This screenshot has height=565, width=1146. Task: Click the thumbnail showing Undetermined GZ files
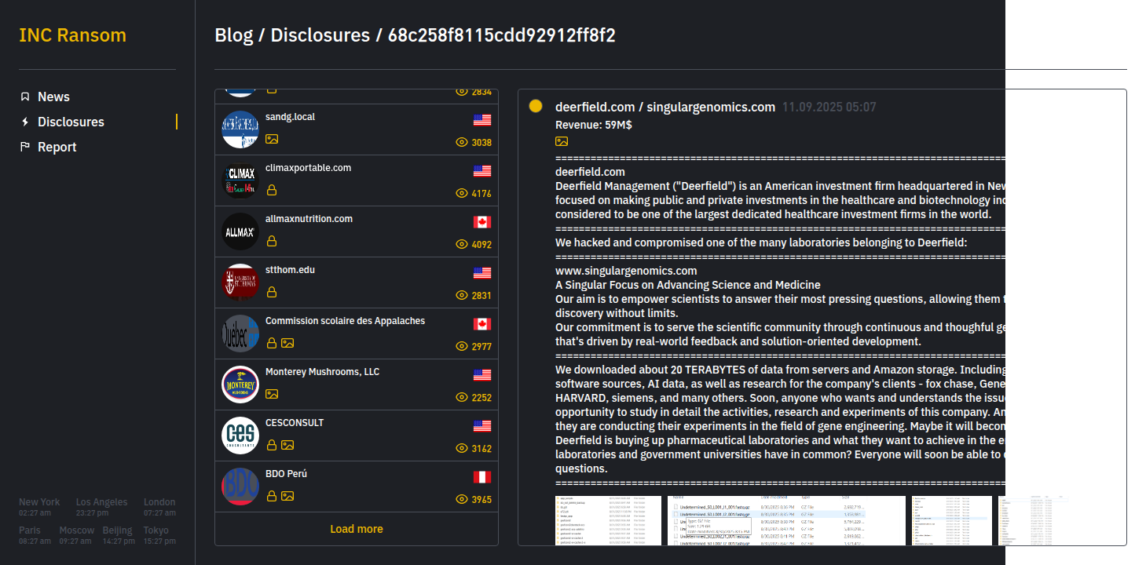pos(786,520)
